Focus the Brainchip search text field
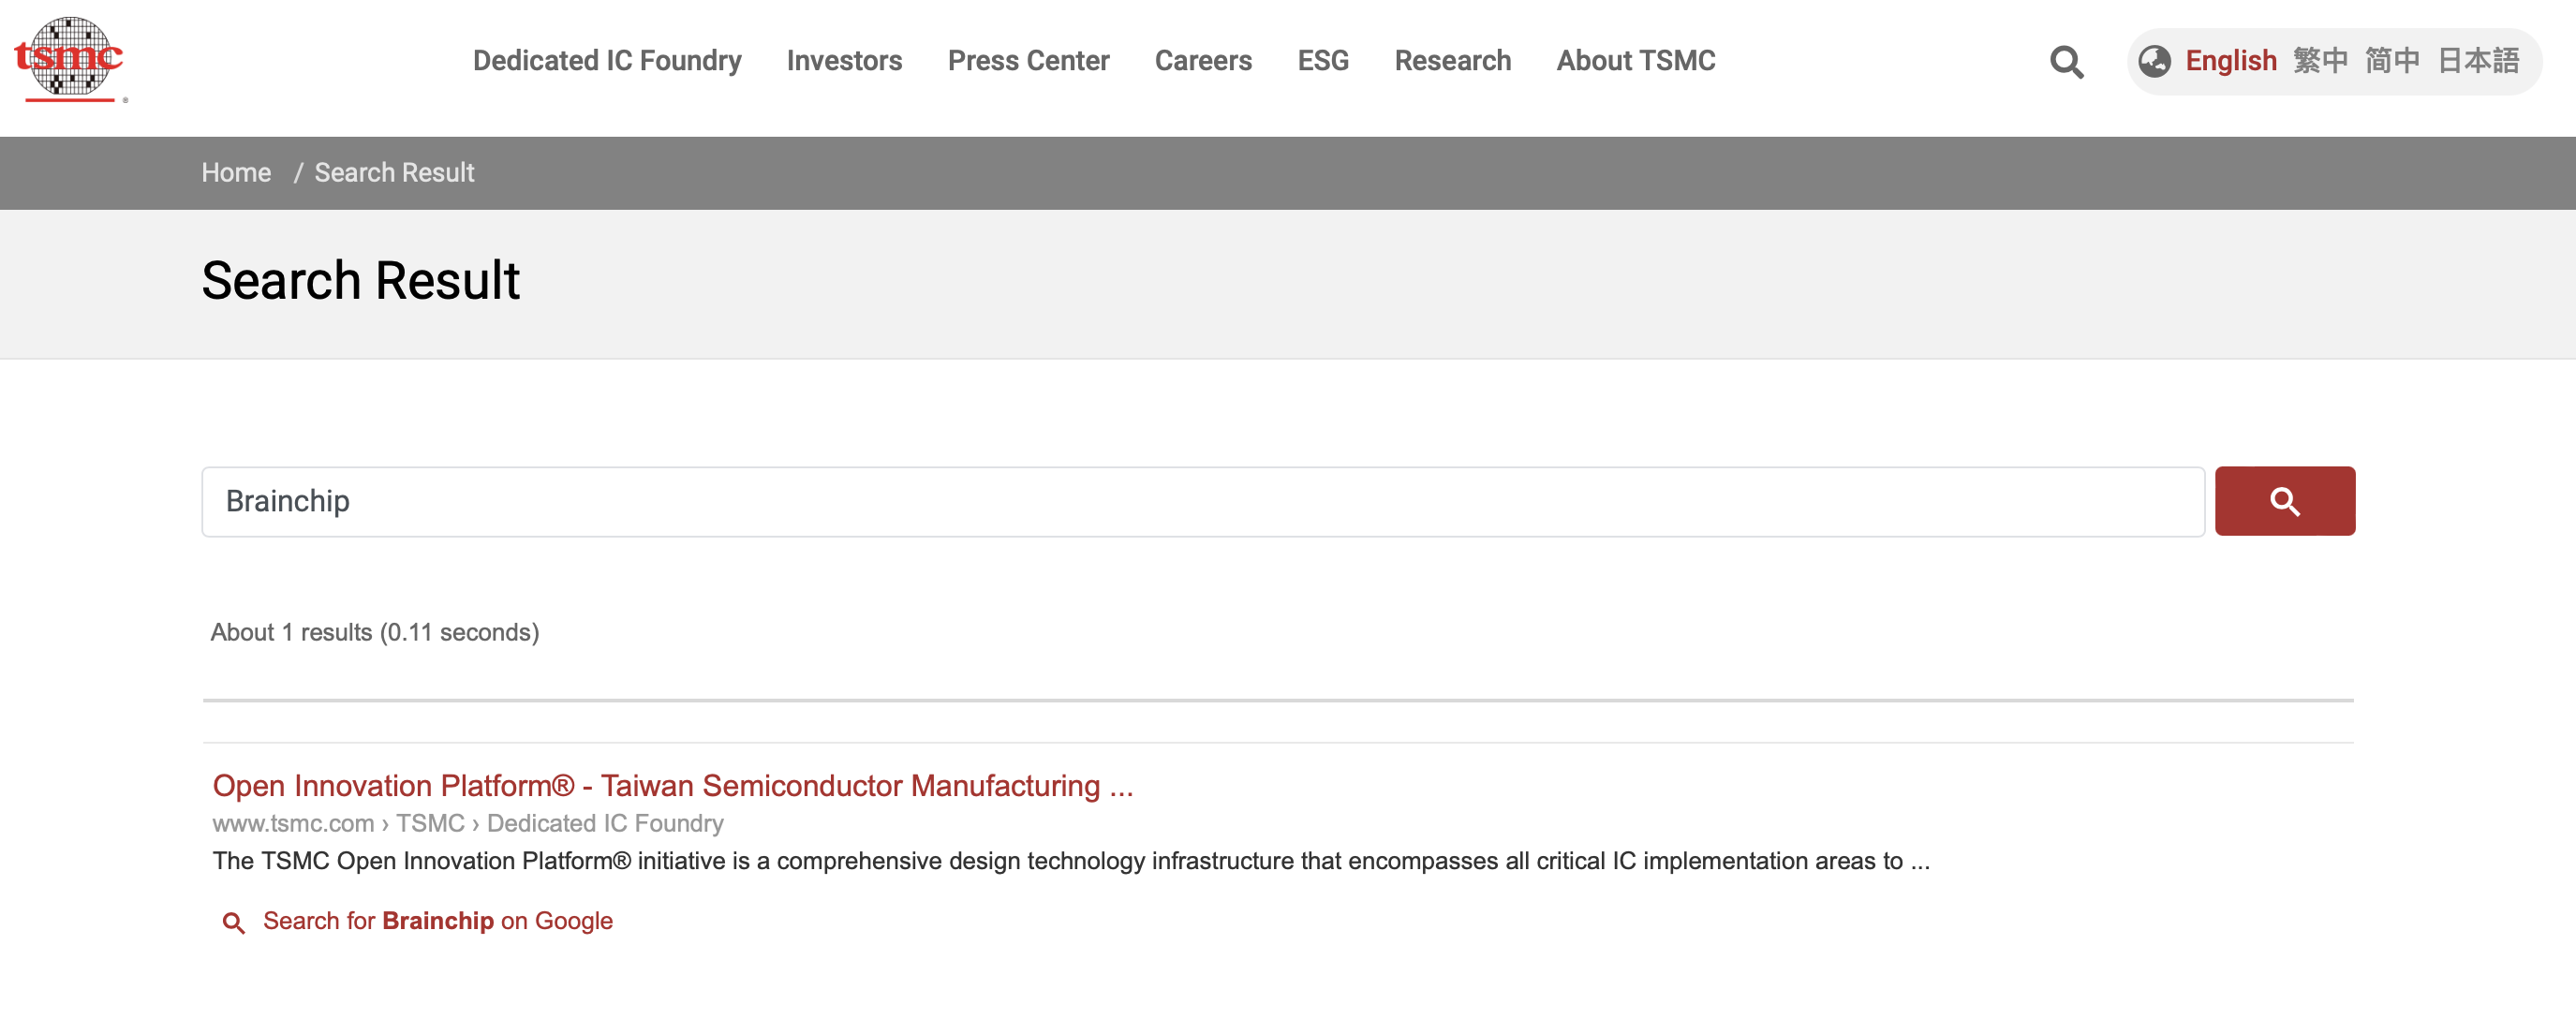2576x1019 pixels. tap(1202, 501)
